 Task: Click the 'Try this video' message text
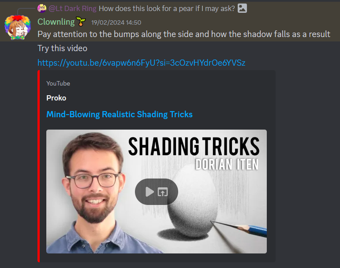point(63,48)
